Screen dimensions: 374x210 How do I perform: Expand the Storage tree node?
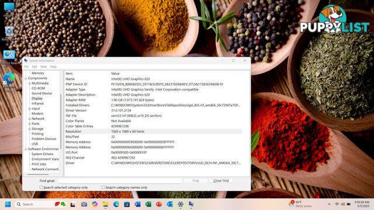coord(29,129)
